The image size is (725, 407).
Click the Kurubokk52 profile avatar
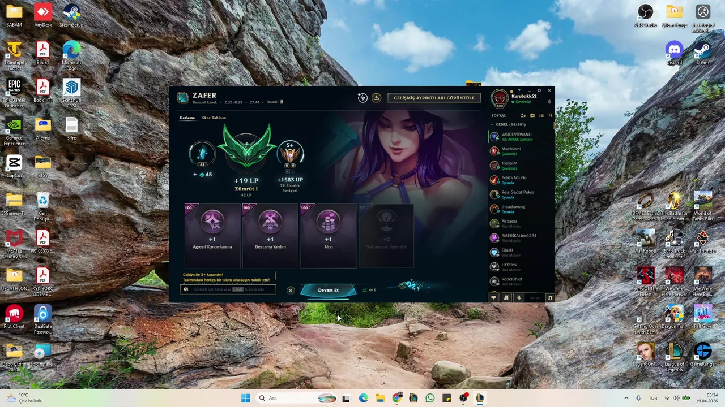tap(500, 98)
